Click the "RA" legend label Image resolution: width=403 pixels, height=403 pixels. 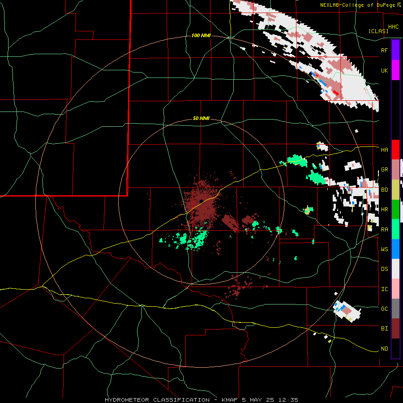pos(384,230)
